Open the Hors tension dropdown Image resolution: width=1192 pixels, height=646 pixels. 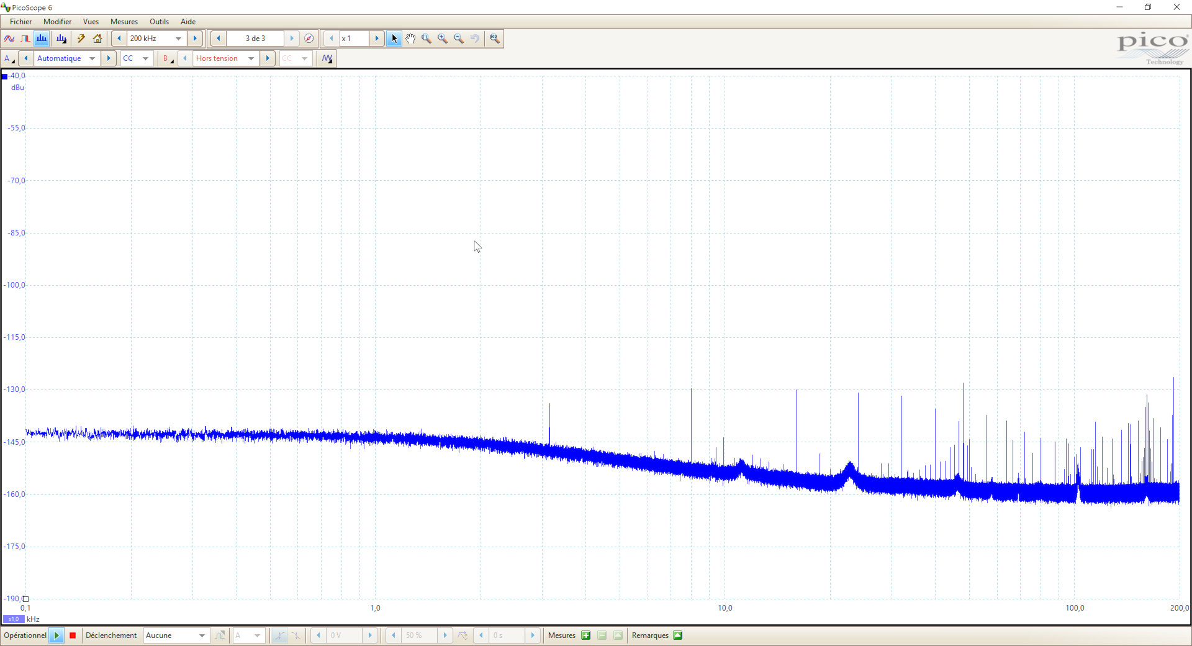click(x=226, y=58)
